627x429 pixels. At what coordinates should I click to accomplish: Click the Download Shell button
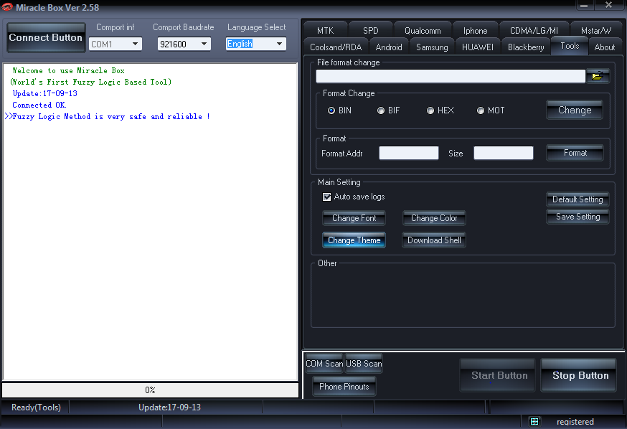(434, 240)
